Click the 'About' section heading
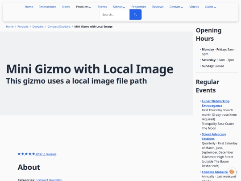This screenshot has width=241, height=181. (x=29, y=167)
